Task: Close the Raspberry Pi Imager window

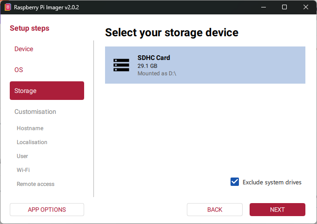Action: point(305,7)
